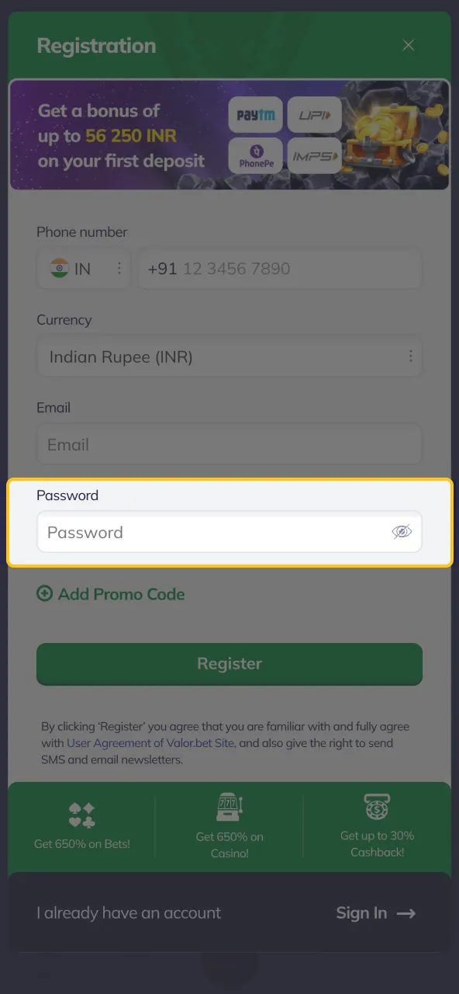Select the UPI payment method icon
Image resolution: width=459 pixels, height=994 pixels.
coord(314,114)
